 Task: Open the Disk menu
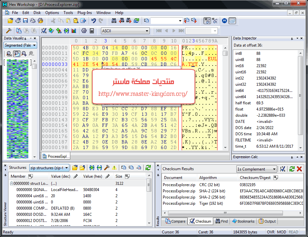37,13
